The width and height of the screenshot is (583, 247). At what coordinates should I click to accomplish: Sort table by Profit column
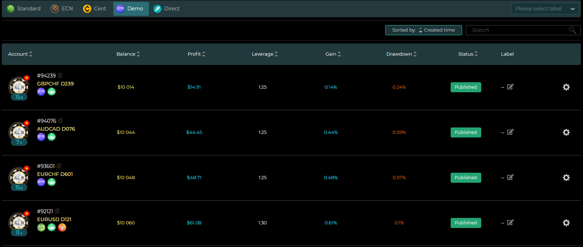tap(196, 54)
